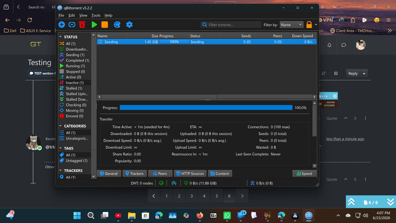Open the blue palette toolbar icon
Image resolution: width=396 pixels, height=223 pixels.
point(117,24)
